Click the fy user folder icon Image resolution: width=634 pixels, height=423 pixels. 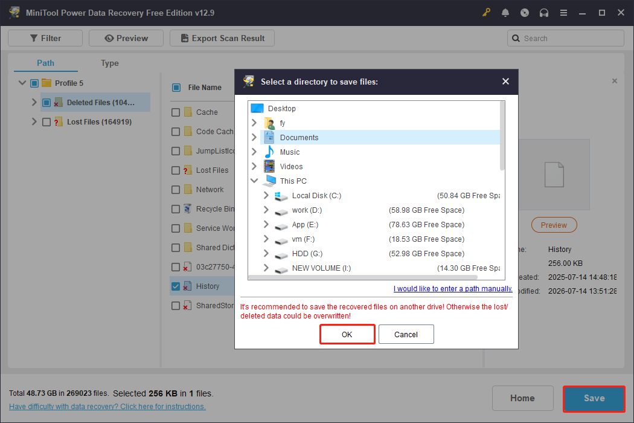coord(269,123)
